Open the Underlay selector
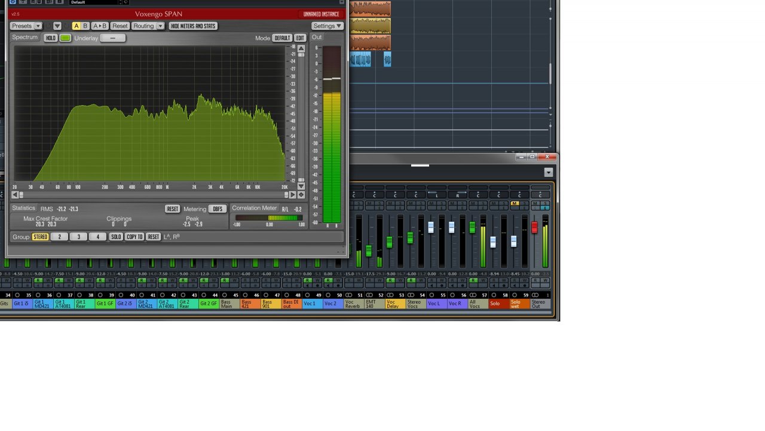The width and height of the screenshot is (765, 431). (x=113, y=38)
